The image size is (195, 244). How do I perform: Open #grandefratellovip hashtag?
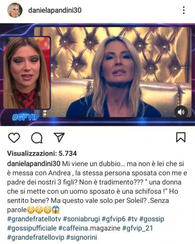click(36, 237)
